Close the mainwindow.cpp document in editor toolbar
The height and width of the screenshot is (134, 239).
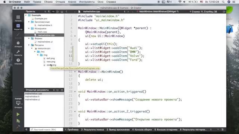point(128,12)
